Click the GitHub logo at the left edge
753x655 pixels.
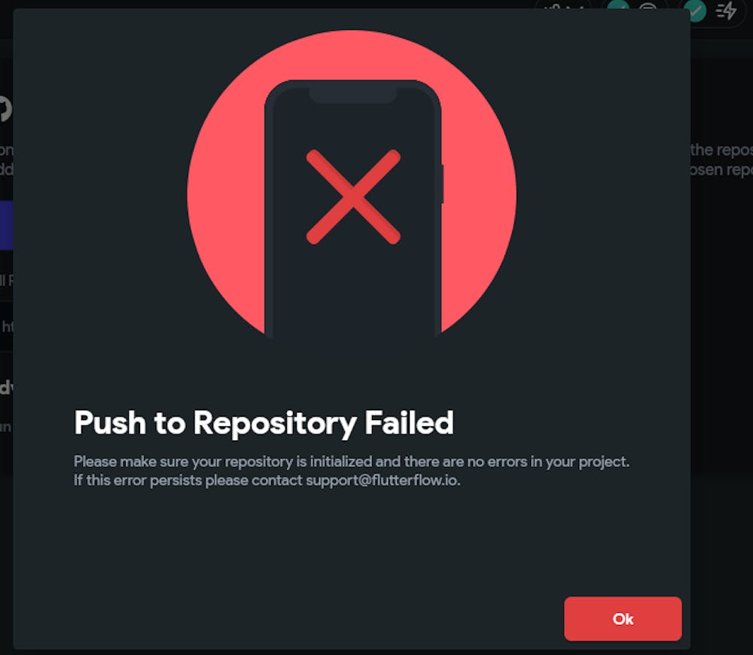point(5,109)
